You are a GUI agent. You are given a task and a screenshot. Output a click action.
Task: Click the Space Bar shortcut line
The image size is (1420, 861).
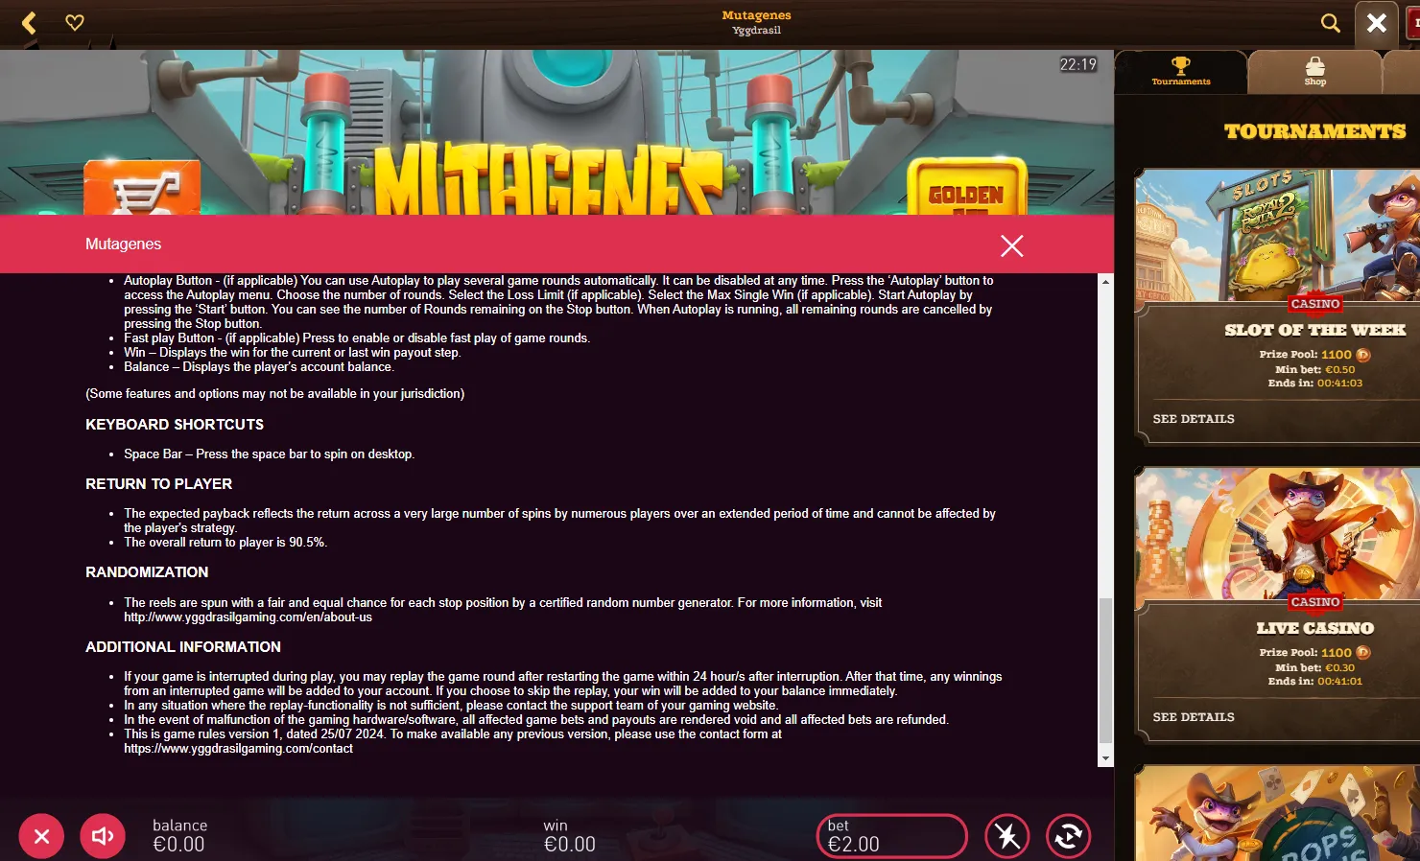coord(269,454)
